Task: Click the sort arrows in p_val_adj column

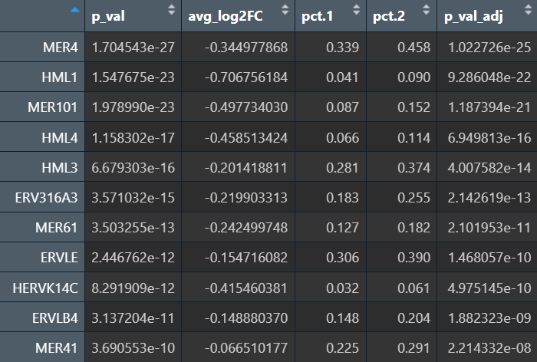Action: (x=525, y=11)
